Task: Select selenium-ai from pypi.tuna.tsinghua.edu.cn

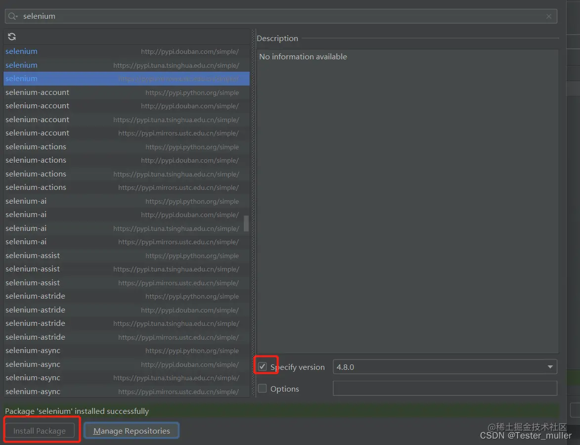Action: point(127,228)
